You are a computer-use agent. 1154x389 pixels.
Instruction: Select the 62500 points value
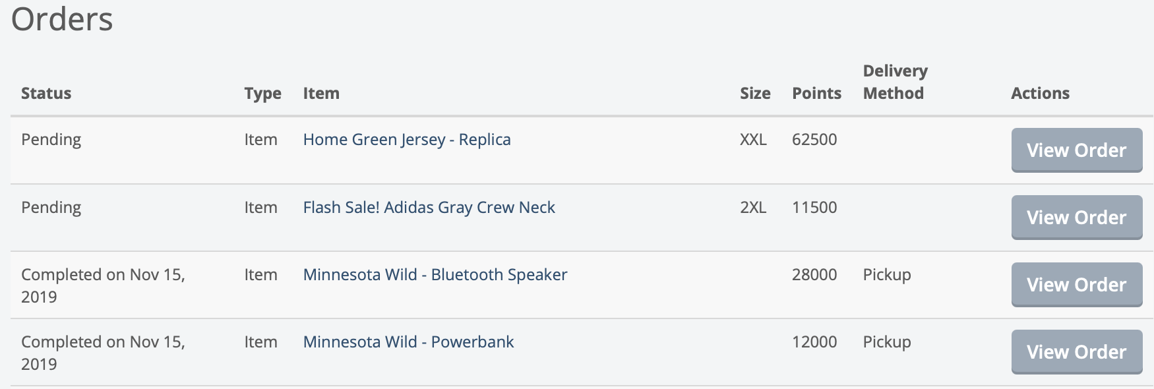[814, 140]
